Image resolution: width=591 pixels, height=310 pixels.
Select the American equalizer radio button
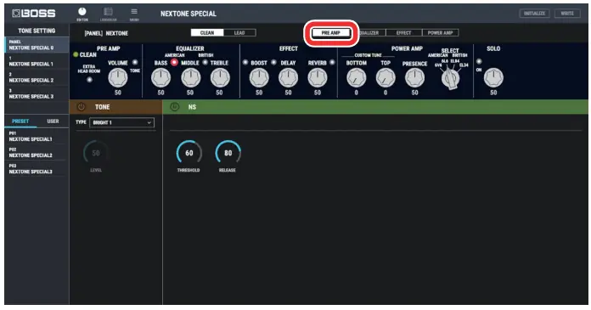[x=174, y=62]
